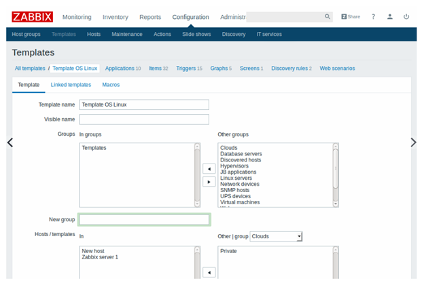Go to the Hosts submenu

pyautogui.click(x=94, y=34)
